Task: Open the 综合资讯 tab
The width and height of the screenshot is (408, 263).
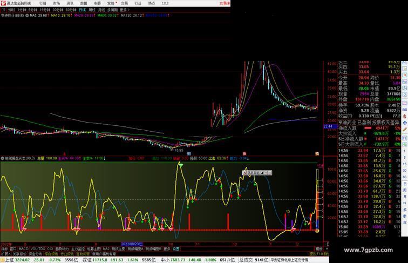Action: click(51, 254)
